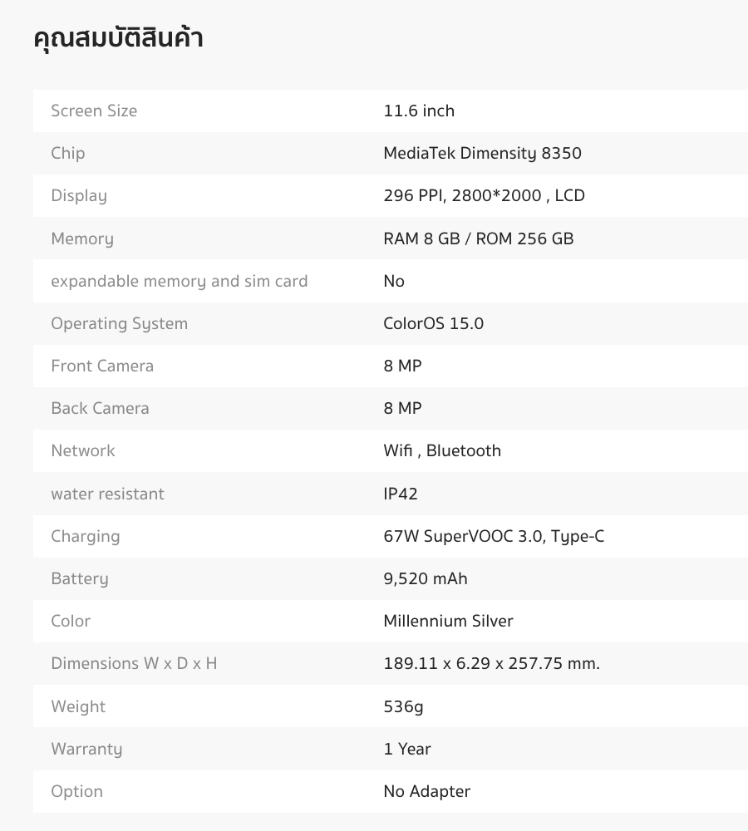Click the ColorOS 15.0 value
Viewport: 748px width, 831px height.
coord(433,323)
